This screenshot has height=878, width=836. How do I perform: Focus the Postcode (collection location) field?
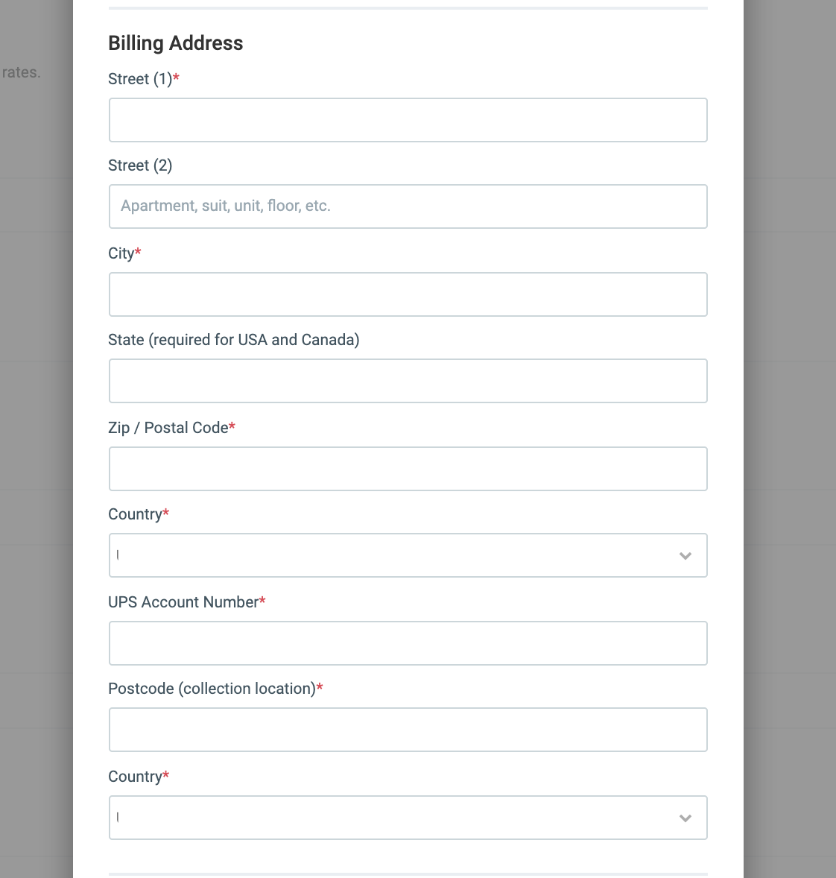[x=408, y=730]
